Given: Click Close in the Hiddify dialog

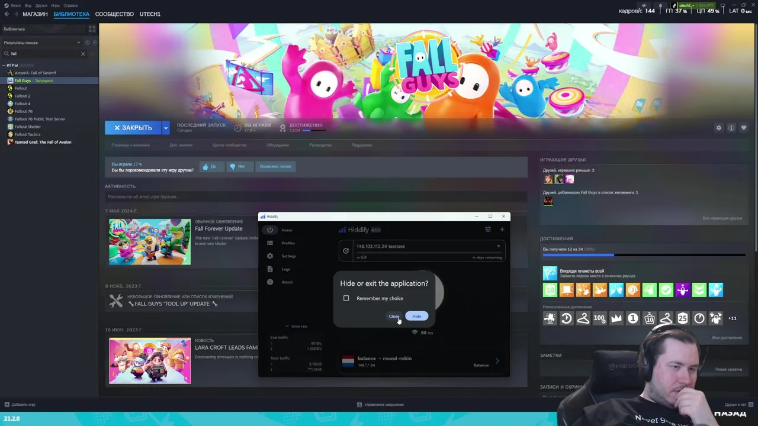Looking at the screenshot, I should coord(394,316).
